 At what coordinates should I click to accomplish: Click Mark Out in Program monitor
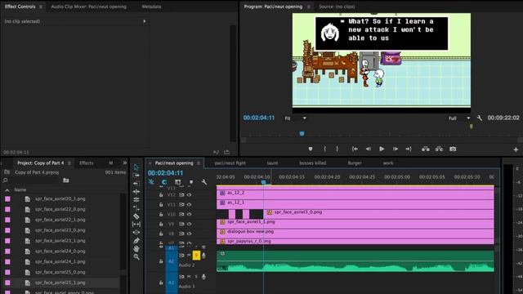(337, 149)
